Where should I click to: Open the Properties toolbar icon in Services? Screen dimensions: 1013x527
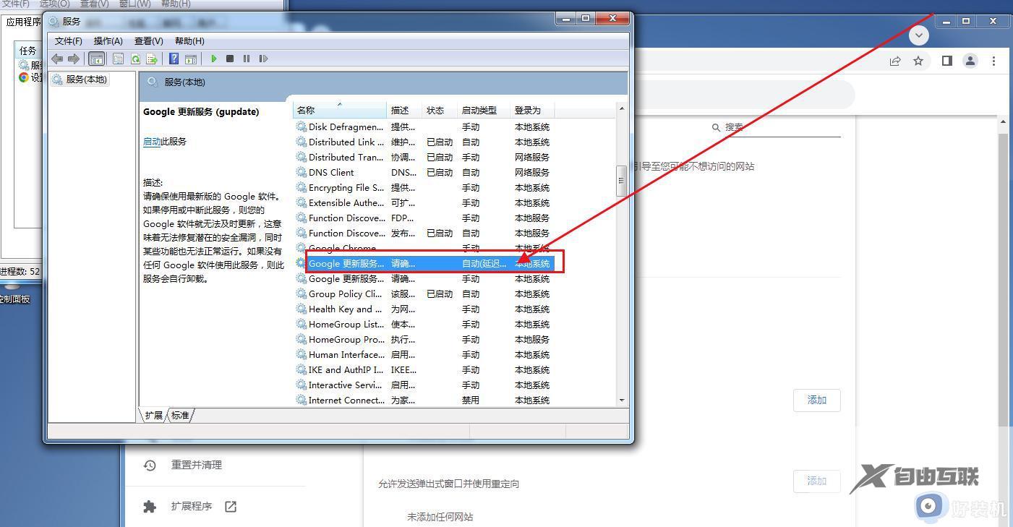point(118,59)
